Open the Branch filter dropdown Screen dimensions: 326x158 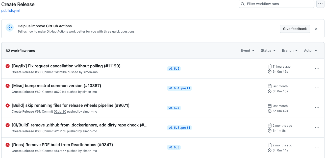[x=289, y=51]
